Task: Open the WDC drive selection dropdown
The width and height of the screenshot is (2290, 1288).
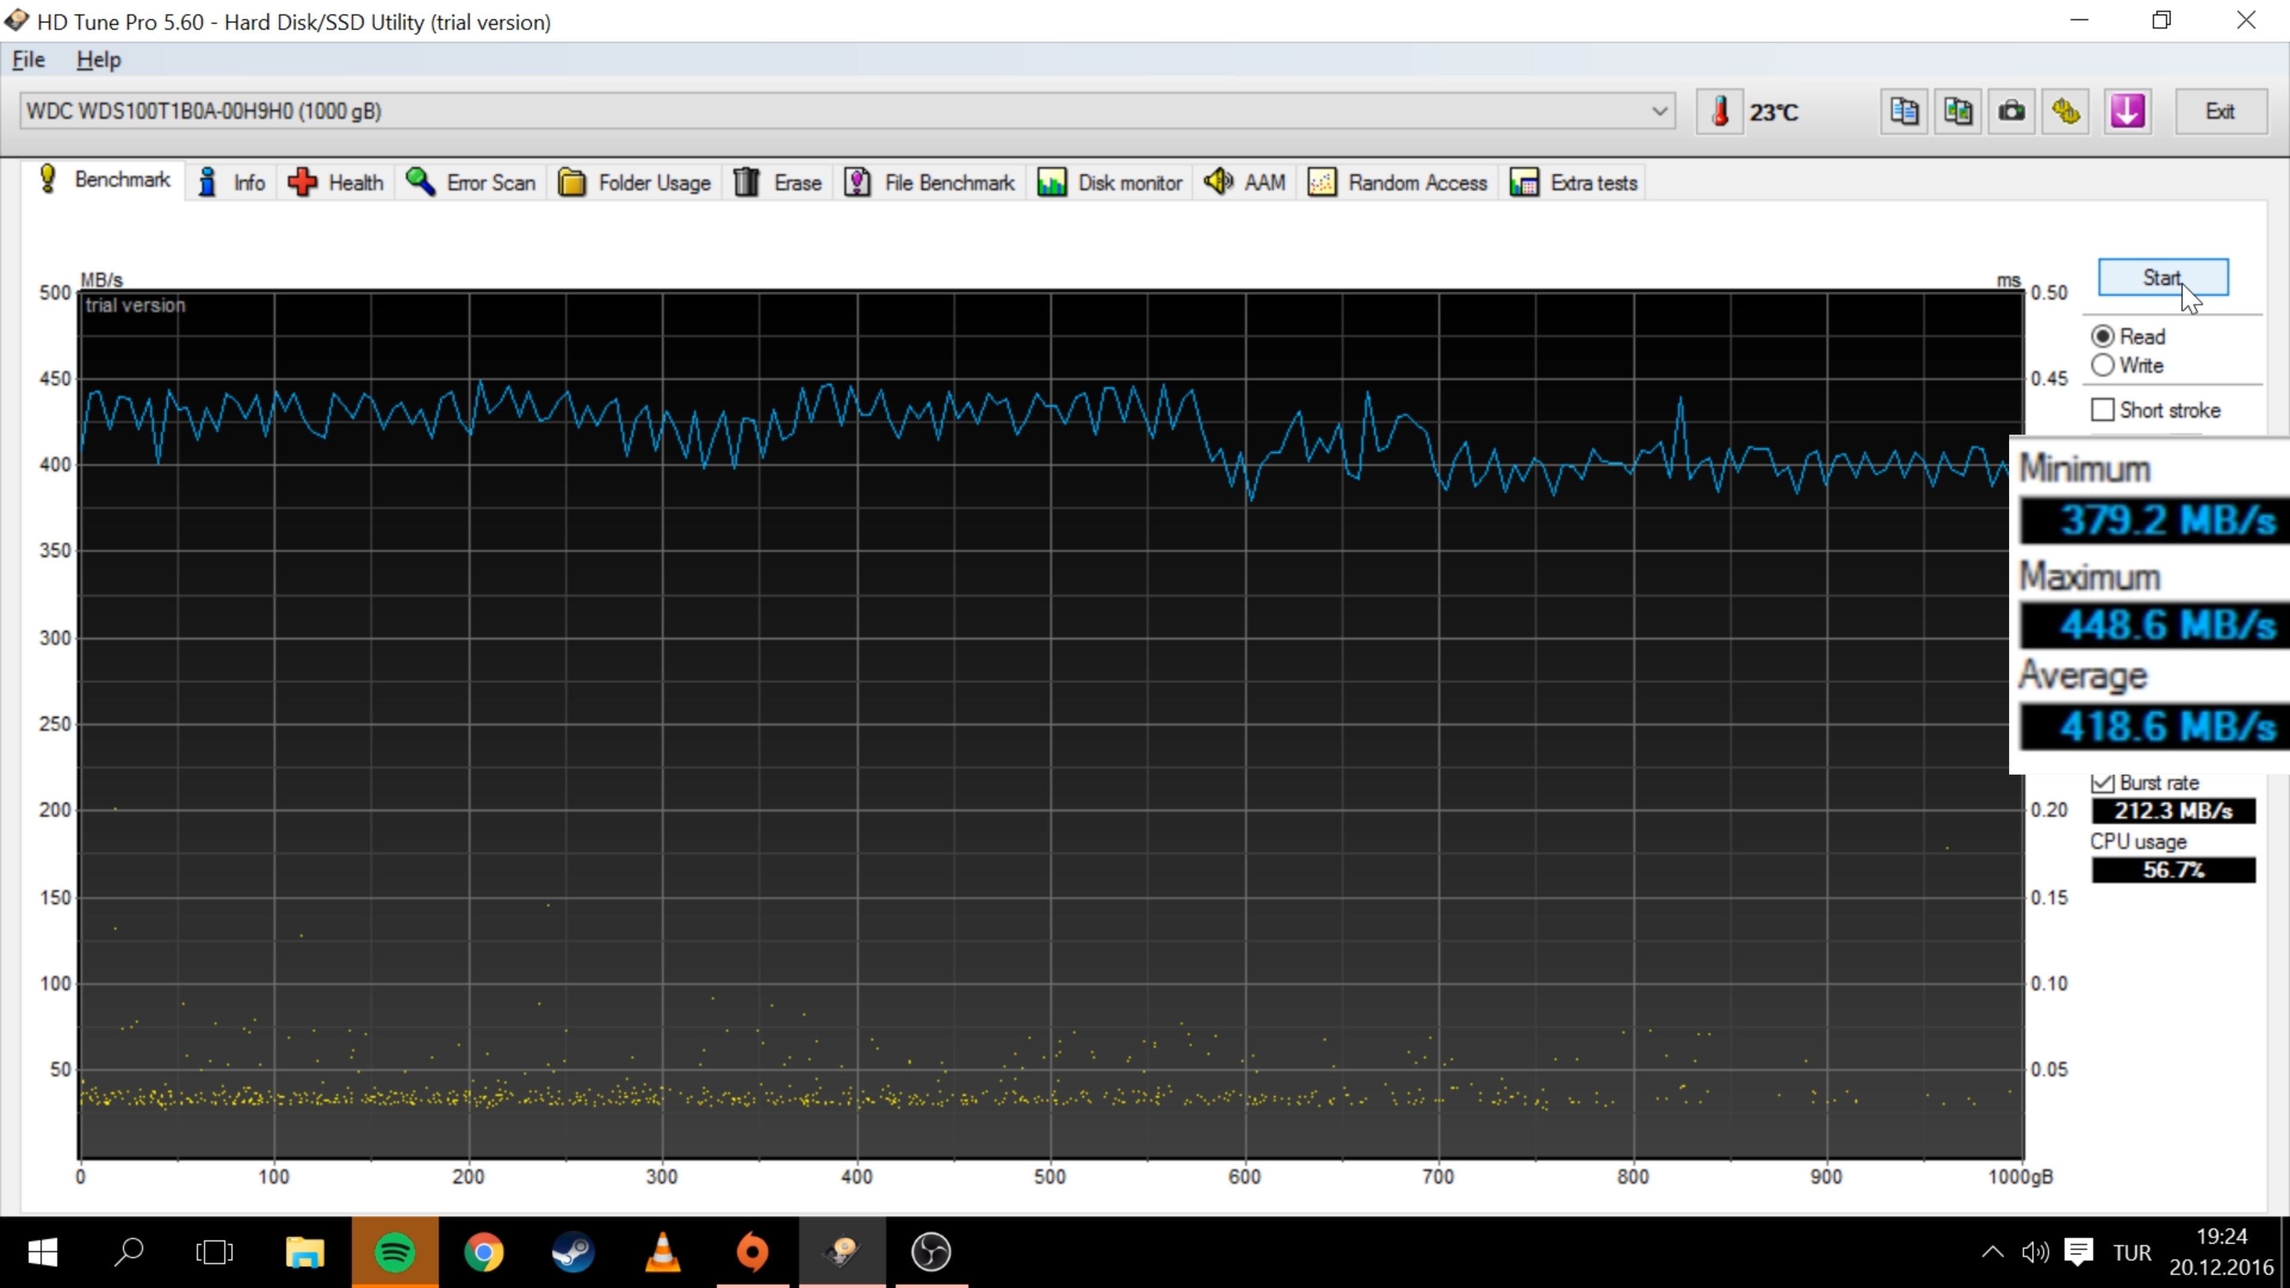Action: point(847,111)
